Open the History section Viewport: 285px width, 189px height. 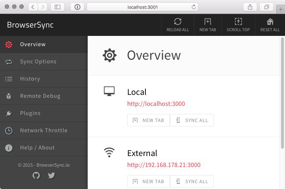[x=30, y=79]
